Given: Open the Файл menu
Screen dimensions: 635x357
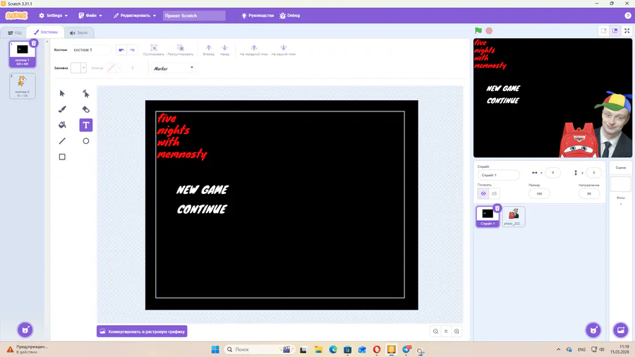Looking at the screenshot, I should point(90,16).
